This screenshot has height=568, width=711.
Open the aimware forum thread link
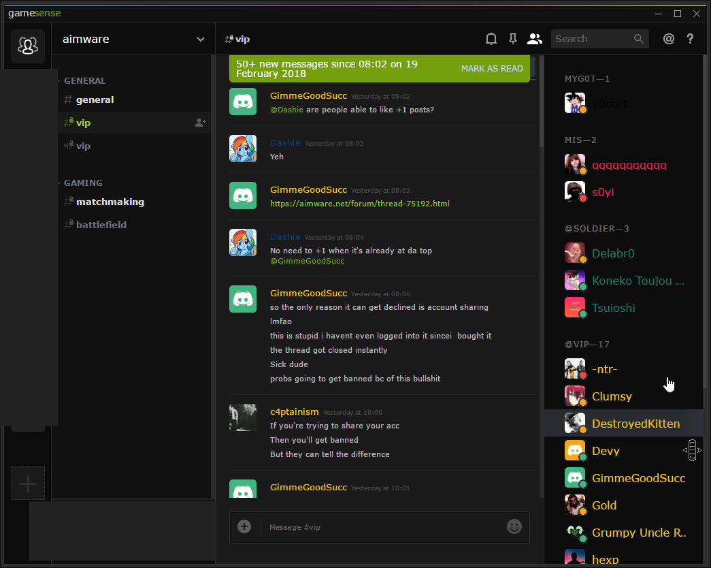pyautogui.click(x=359, y=204)
